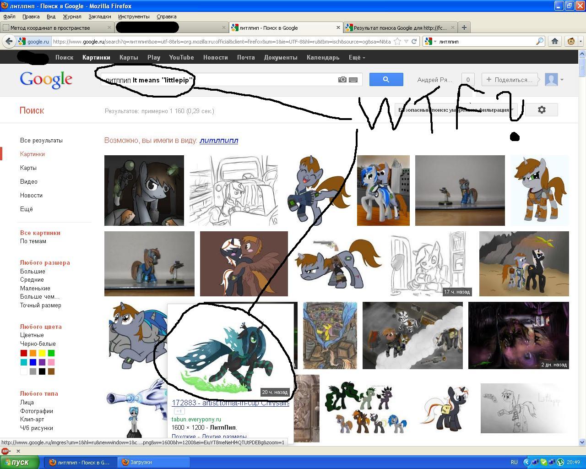Open the on-screen keyboard icon in search box

353,80
